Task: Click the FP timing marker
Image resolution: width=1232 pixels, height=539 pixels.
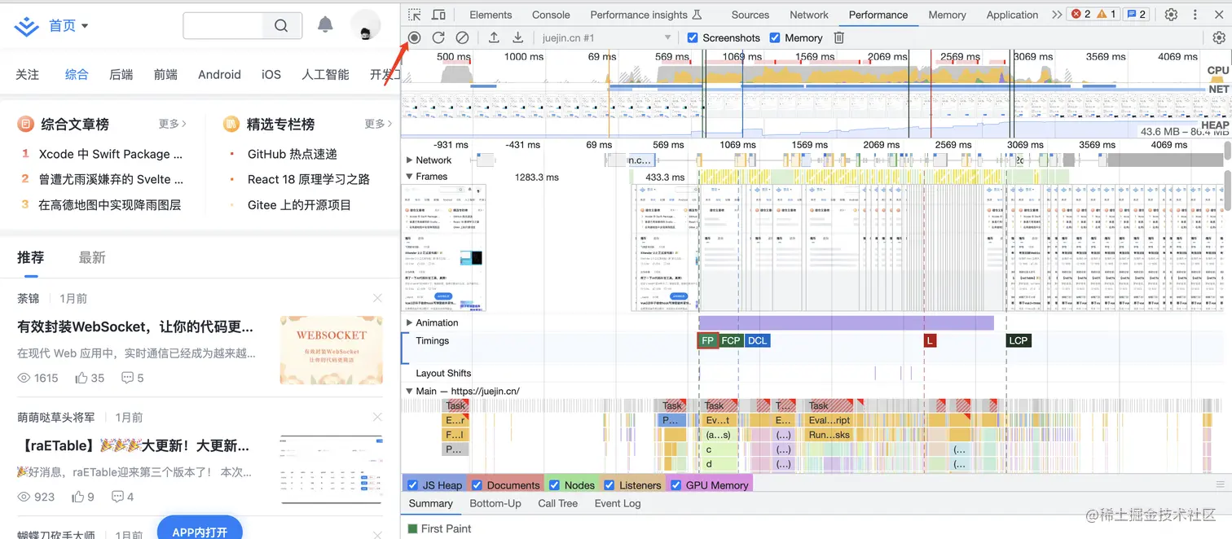Action: pyautogui.click(x=708, y=340)
